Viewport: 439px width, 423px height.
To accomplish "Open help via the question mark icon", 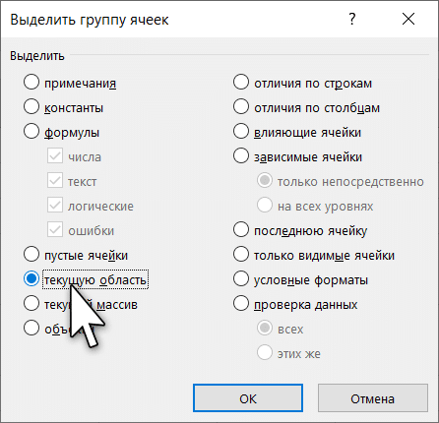I will point(352,19).
